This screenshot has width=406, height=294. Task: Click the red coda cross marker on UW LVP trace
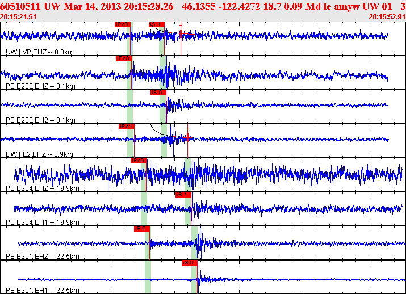pyautogui.click(x=181, y=33)
